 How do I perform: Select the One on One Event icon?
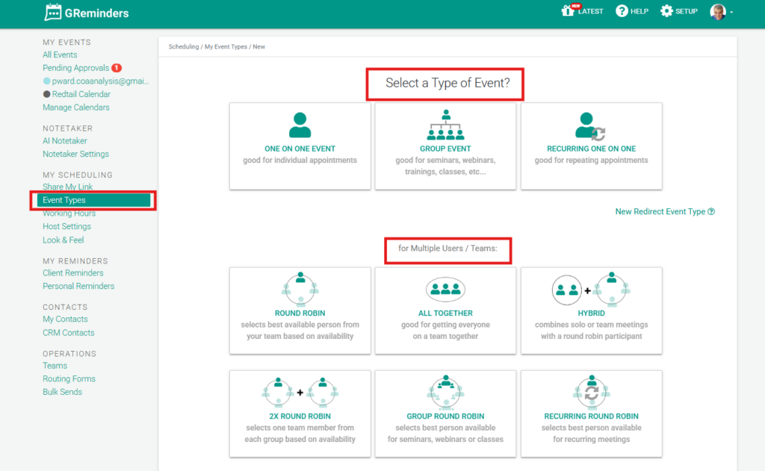click(300, 125)
